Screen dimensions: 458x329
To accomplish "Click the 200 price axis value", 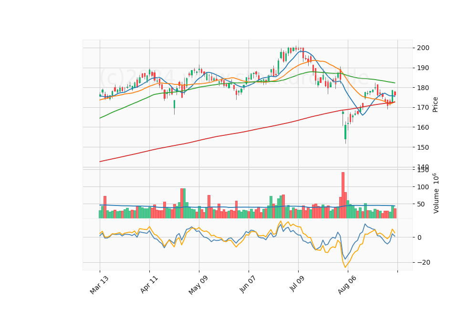I will click(423, 48).
